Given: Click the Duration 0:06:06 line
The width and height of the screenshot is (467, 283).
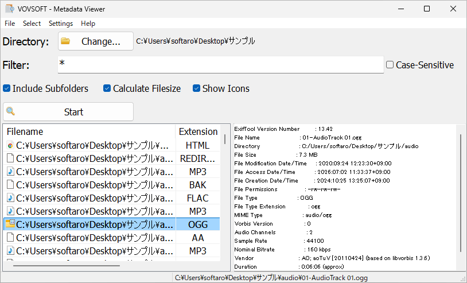Looking at the screenshot, I should pyautogui.click(x=289, y=267).
